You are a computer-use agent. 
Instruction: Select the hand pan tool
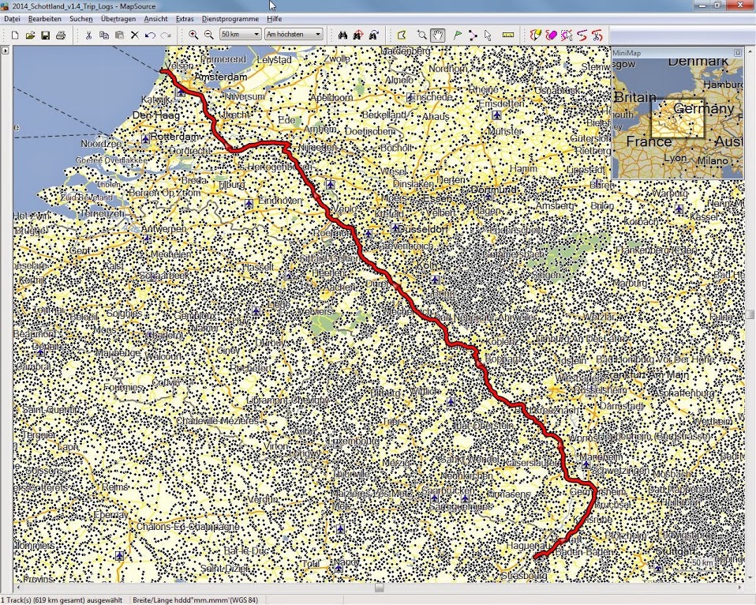pos(437,35)
